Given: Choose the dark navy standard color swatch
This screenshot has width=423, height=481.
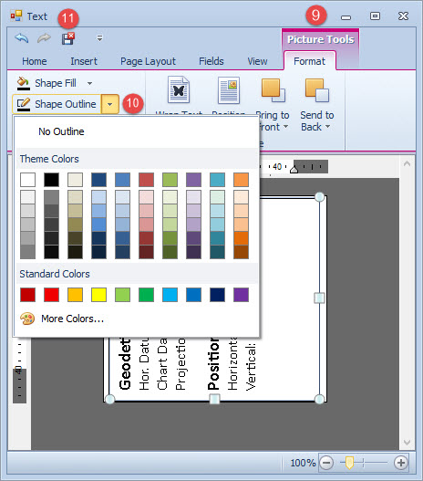Looking at the screenshot, I should click(218, 295).
